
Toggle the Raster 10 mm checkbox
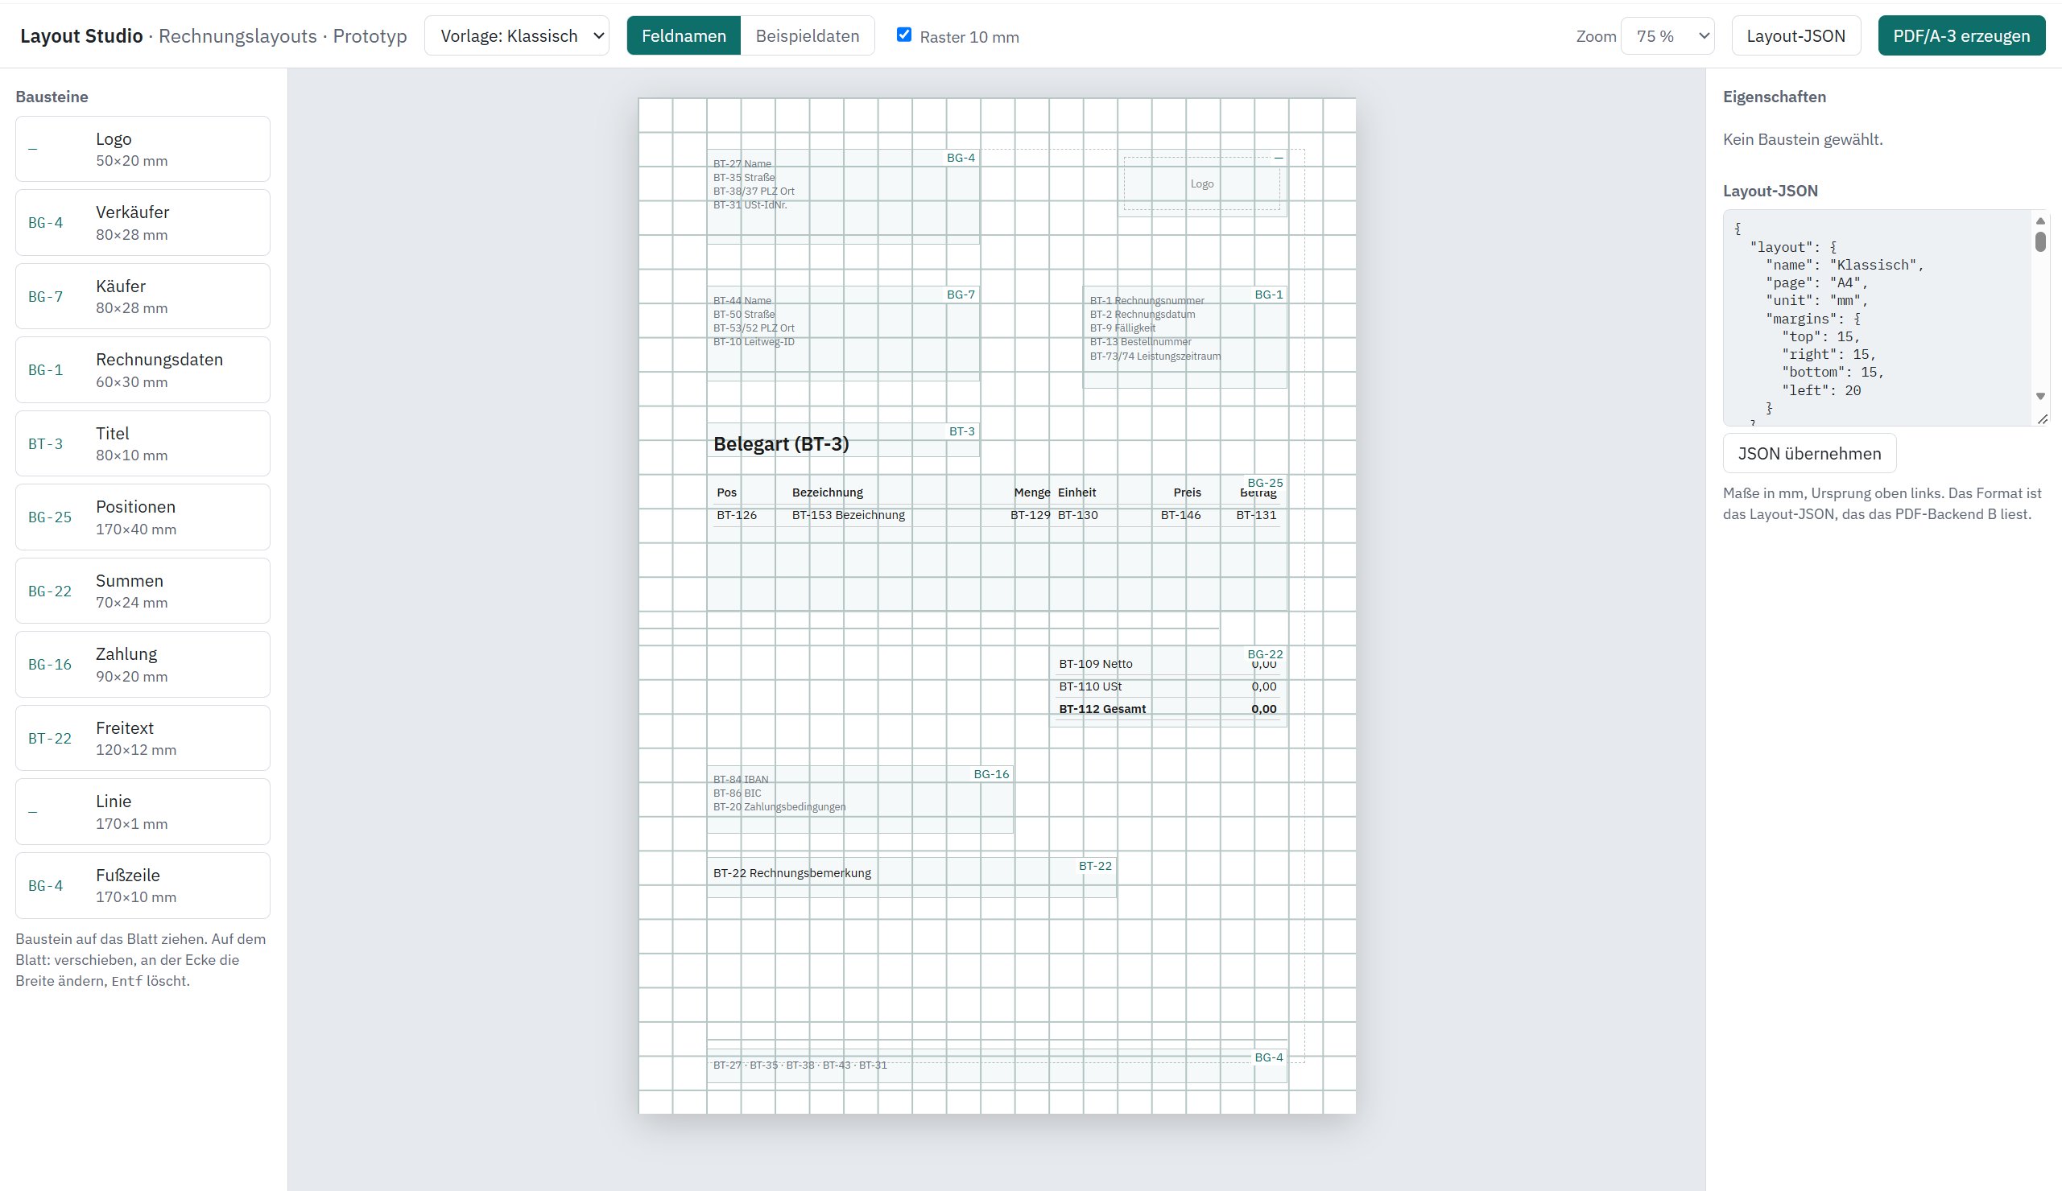point(903,35)
